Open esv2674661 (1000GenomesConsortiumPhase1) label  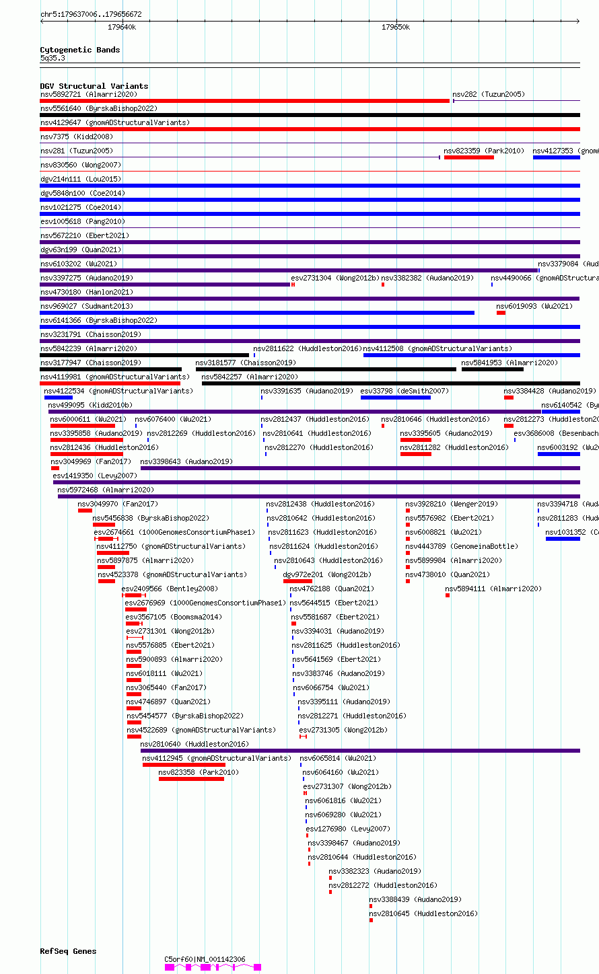click(175, 533)
